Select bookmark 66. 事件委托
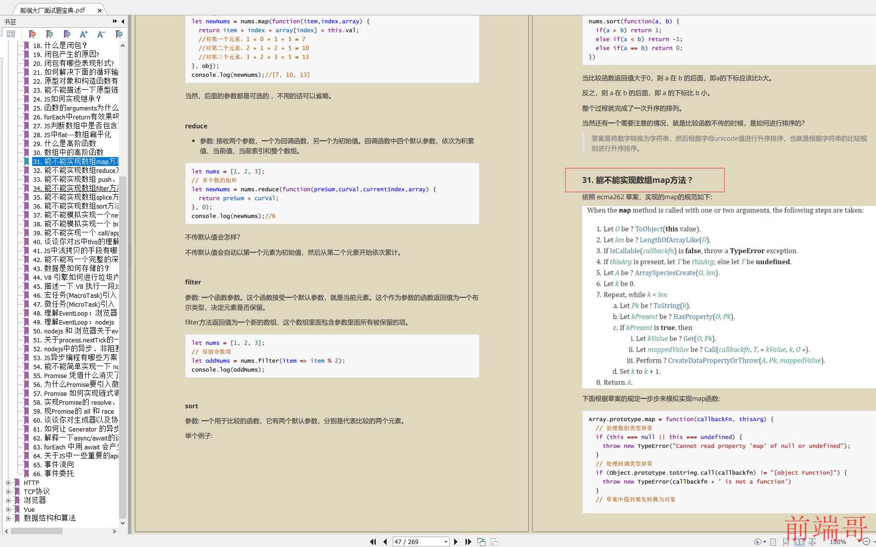This screenshot has width=876, height=547. [54, 474]
